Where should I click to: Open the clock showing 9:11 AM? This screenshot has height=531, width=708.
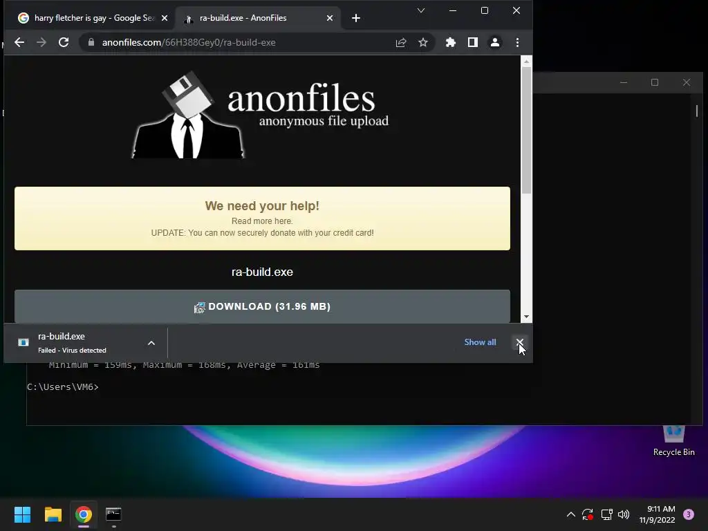[x=657, y=514]
